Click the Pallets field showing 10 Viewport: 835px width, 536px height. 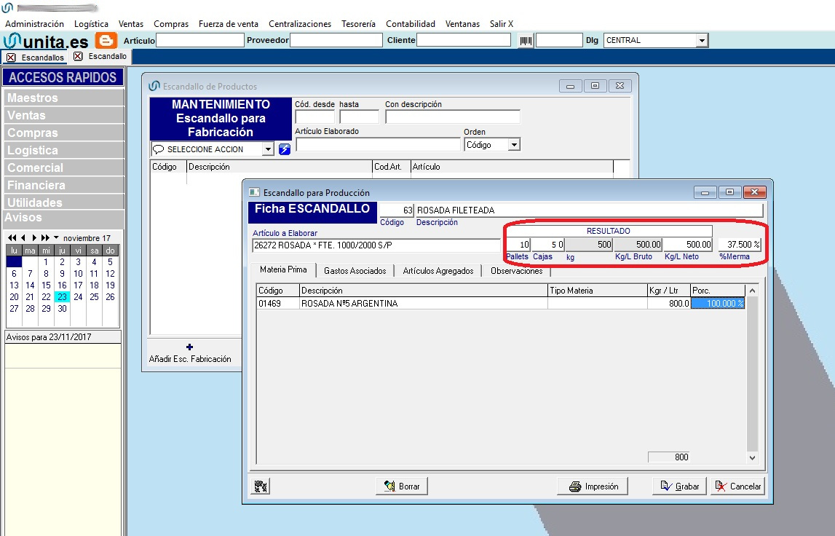click(x=518, y=245)
